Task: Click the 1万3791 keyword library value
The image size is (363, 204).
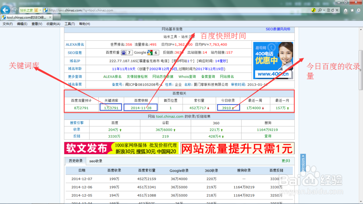Action: (111, 108)
